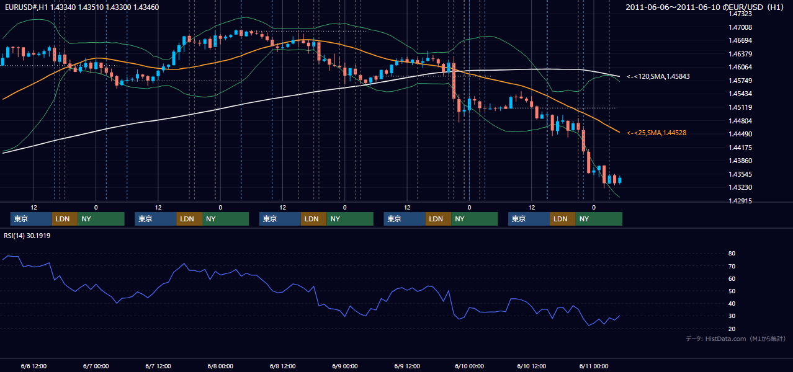
Task: Click price axis value 1.44175
Action: 740,148
